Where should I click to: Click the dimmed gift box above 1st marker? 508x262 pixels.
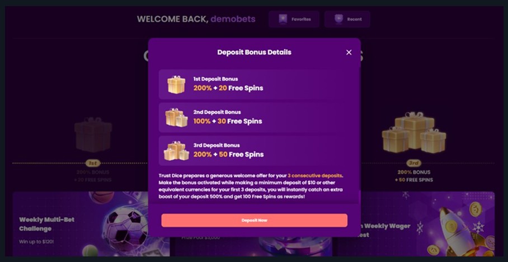pos(93,135)
